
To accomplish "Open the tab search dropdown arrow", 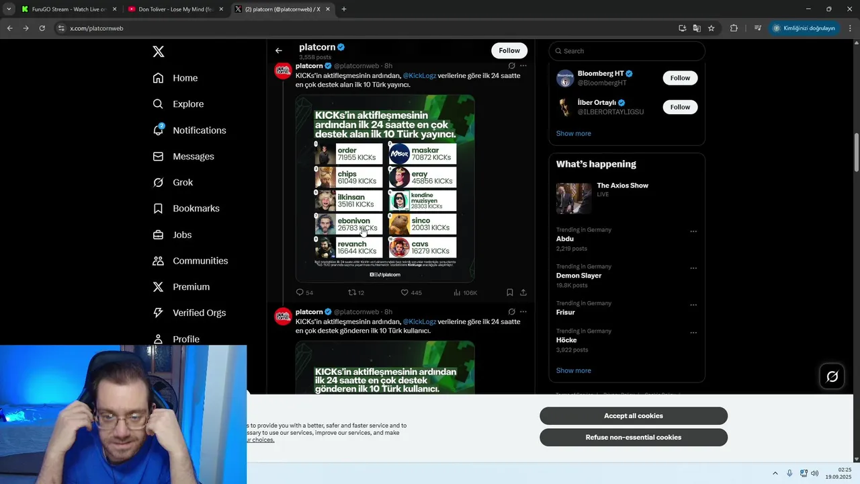I will click(8, 9).
